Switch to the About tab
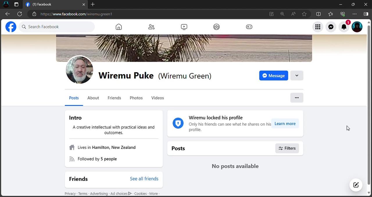372x197 pixels. [x=93, y=98]
